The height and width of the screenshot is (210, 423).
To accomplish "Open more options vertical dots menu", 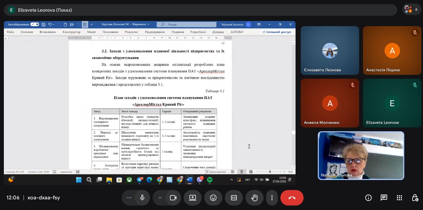I will tap(272, 198).
